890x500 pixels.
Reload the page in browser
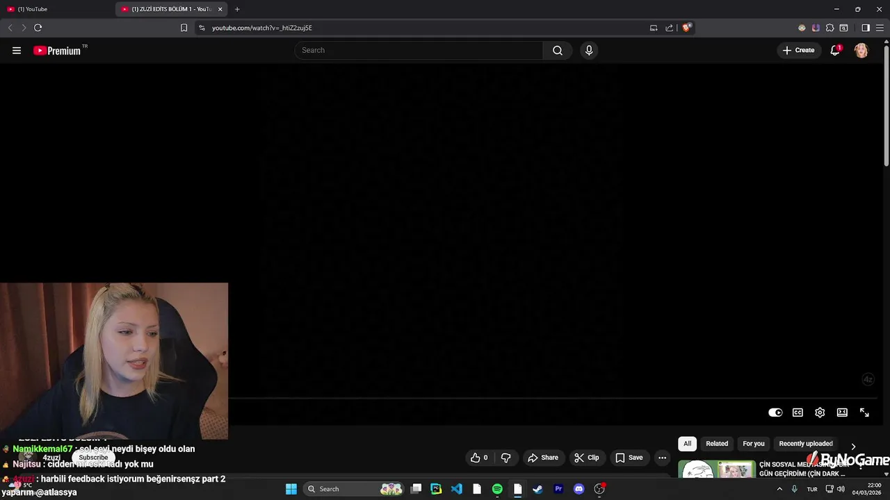click(38, 28)
